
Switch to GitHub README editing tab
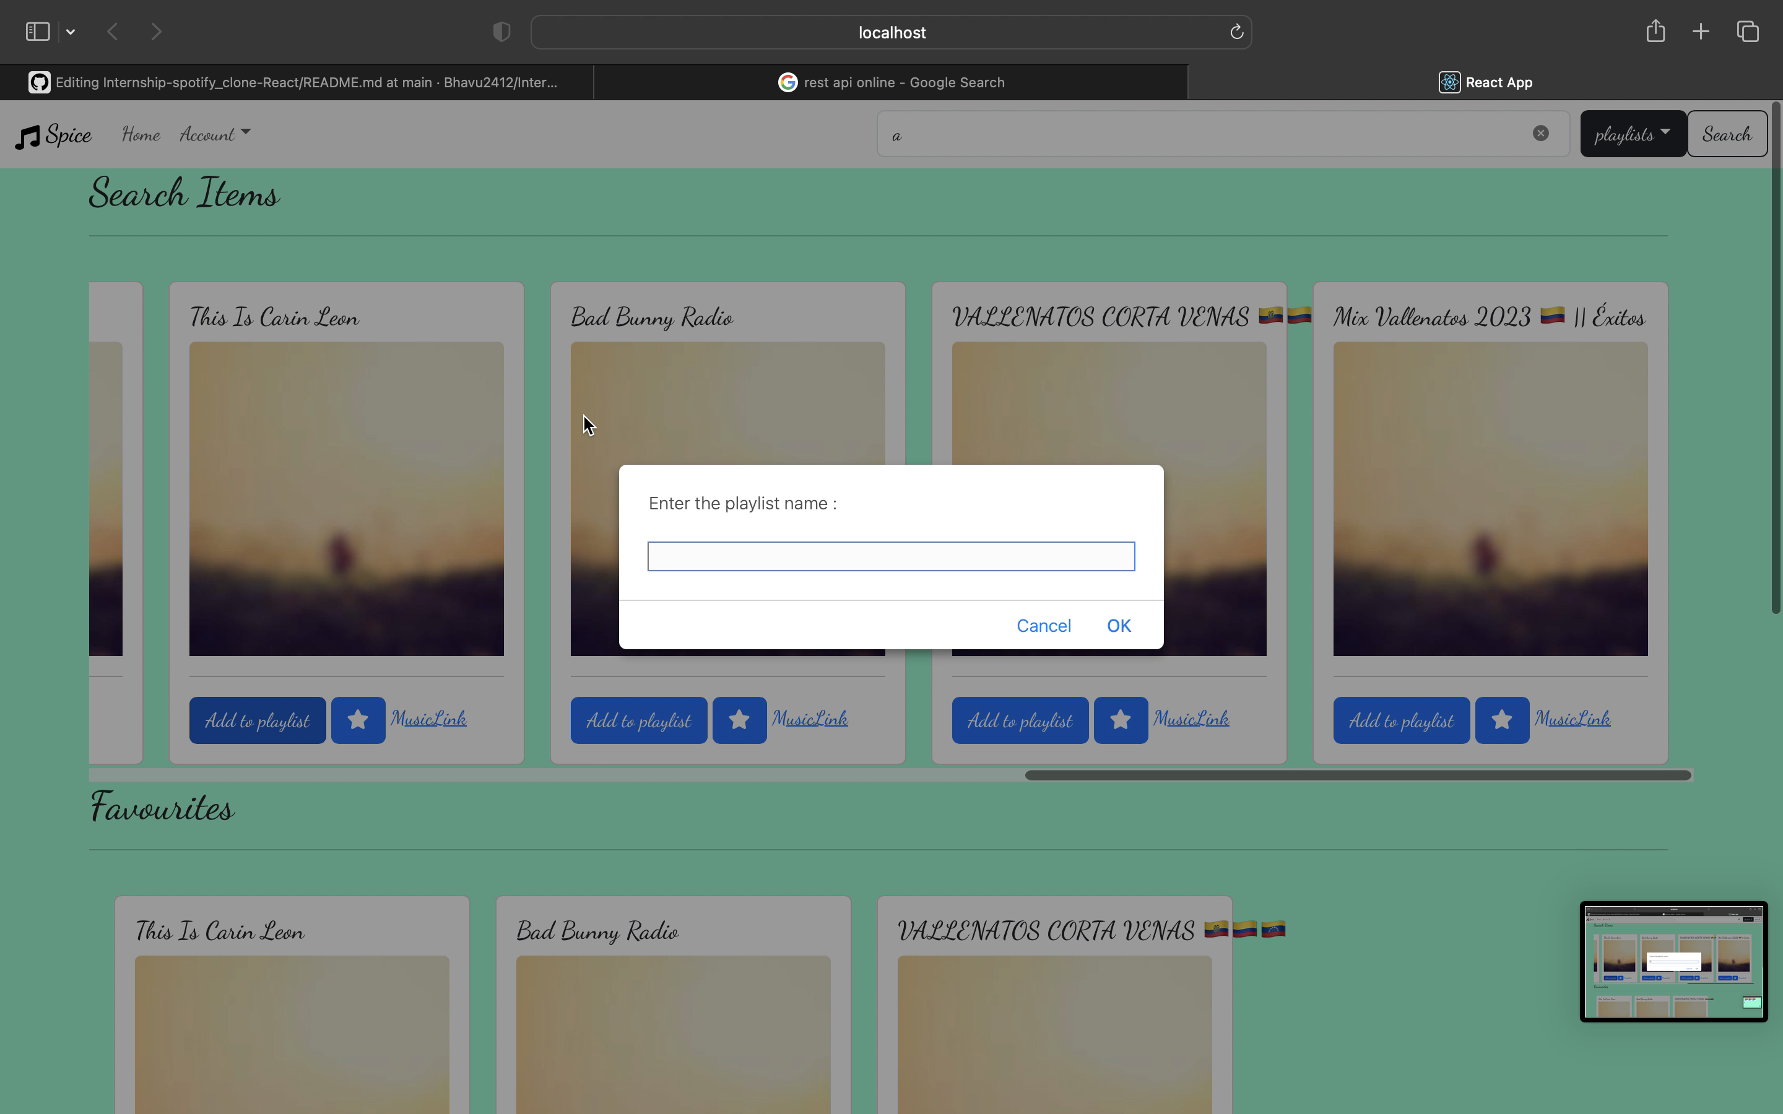tap(295, 82)
